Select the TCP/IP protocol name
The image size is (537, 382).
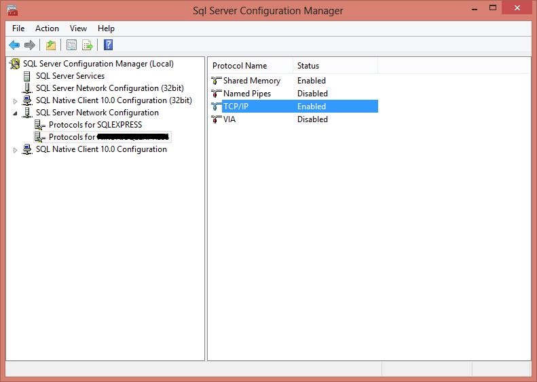[236, 107]
